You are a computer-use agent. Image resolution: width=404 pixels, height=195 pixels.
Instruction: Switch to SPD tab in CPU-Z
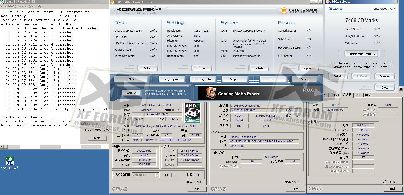357,95
